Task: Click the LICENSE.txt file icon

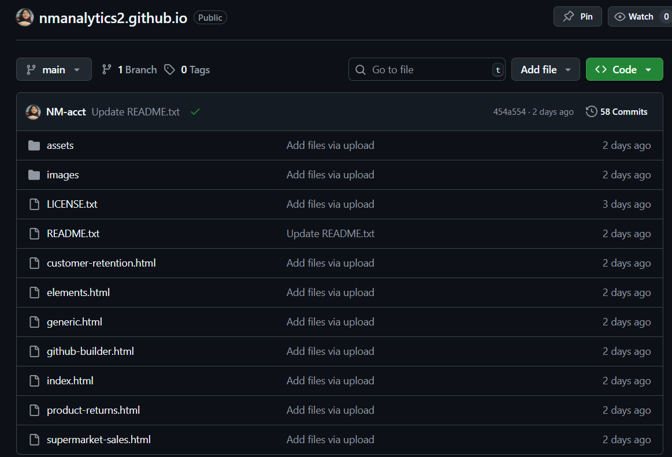Action: pos(34,204)
